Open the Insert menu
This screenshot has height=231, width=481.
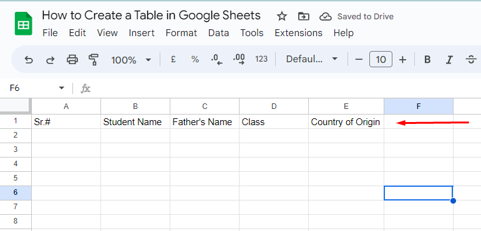142,33
